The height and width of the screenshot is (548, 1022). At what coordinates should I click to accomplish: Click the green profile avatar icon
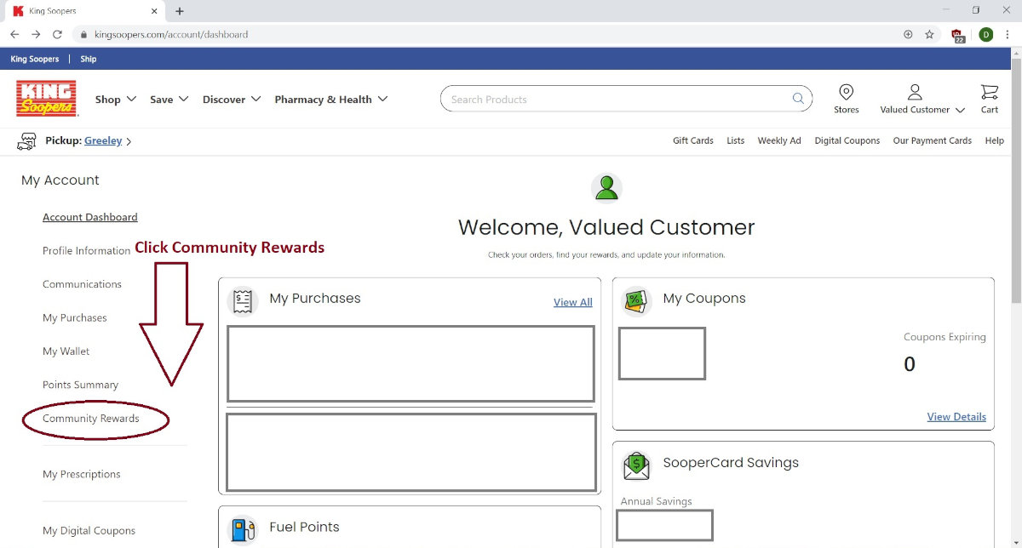click(x=606, y=188)
